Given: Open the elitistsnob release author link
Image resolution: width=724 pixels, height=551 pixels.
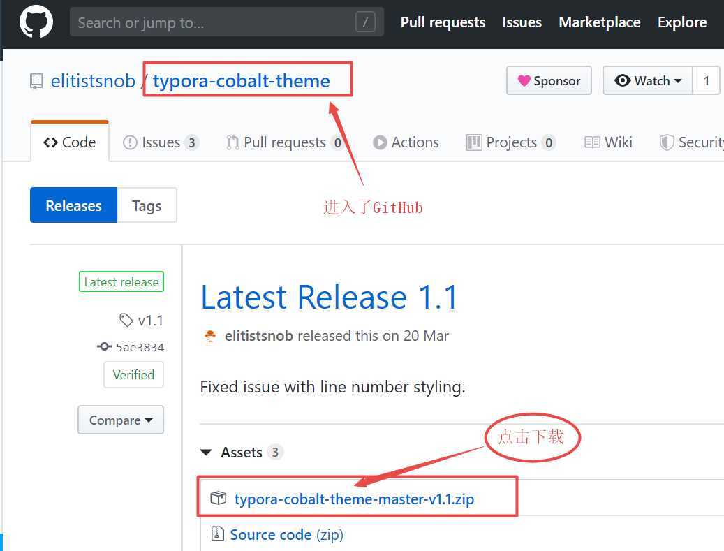Looking at the screenshot, I should pyautogui.click(x=259, y=336).
